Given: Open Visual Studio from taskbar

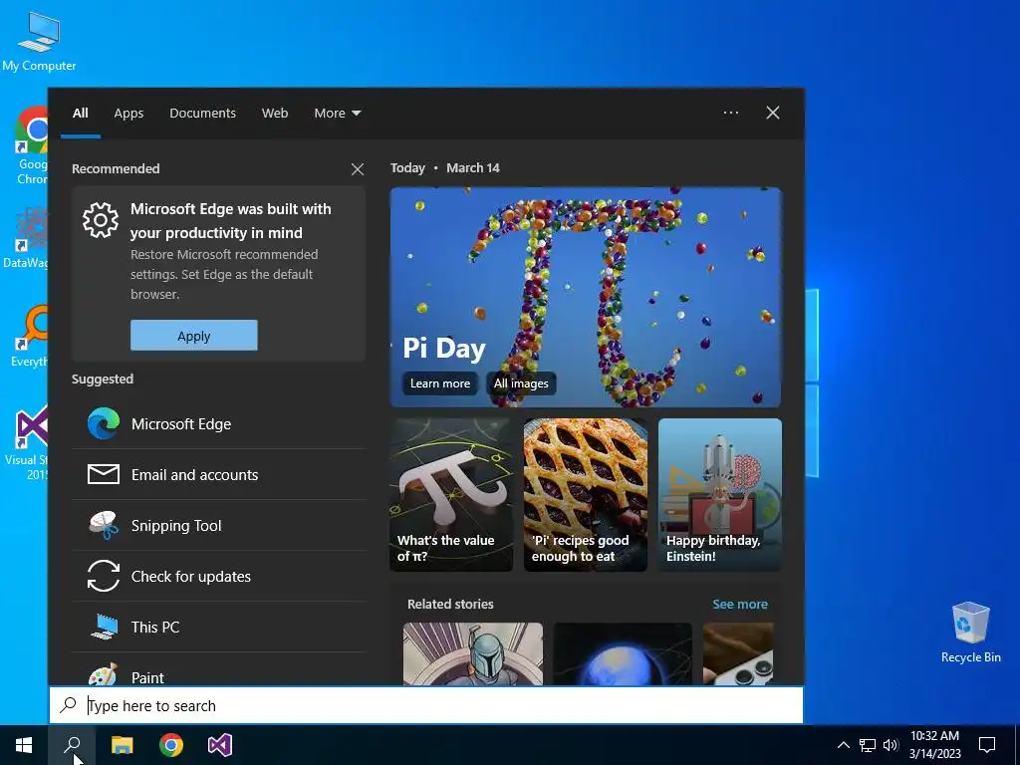Looking at the screenshot, I should (x=220, y=745).
